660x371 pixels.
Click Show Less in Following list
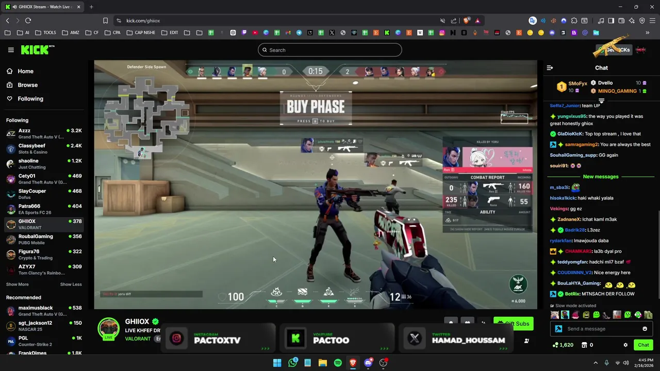pyautogui.click(x=71, y=284)
